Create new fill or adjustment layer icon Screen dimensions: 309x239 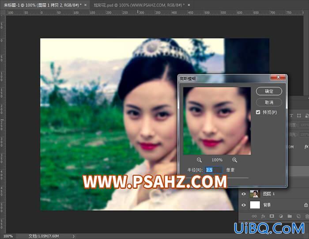[281, 216]
